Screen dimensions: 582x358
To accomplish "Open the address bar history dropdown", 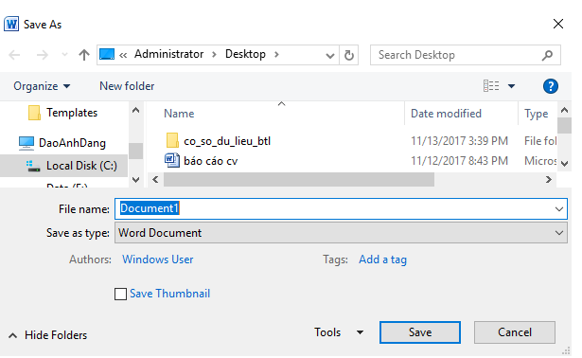I will (x=329, y=56).
